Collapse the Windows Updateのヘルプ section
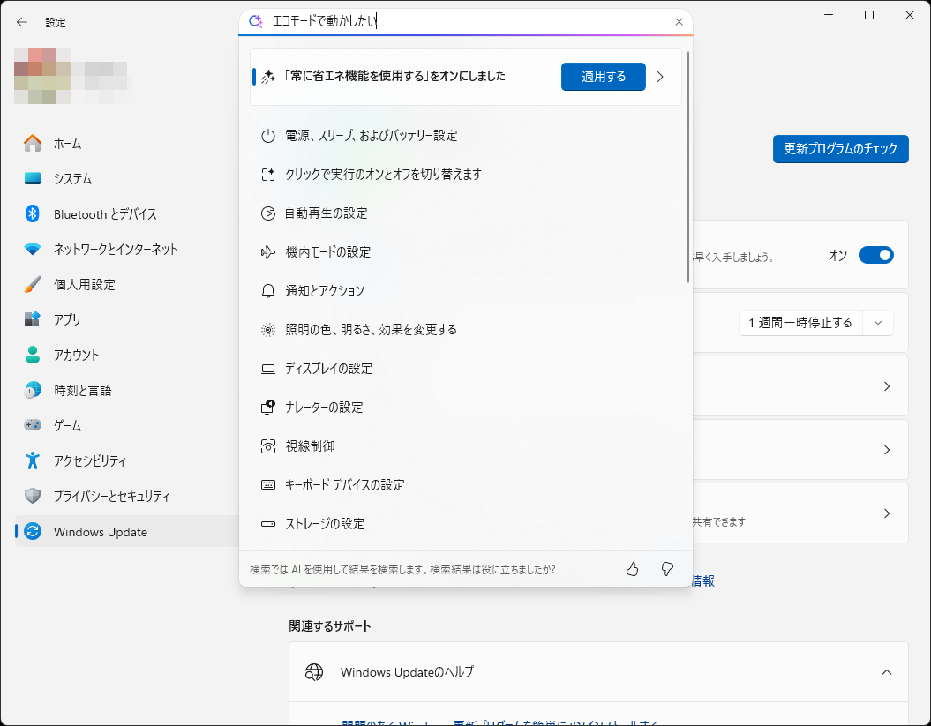Viewport: 931px width, 726px height. pos(887,671)
